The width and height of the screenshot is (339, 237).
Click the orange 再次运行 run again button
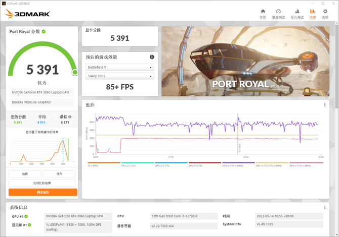point(43,192)
